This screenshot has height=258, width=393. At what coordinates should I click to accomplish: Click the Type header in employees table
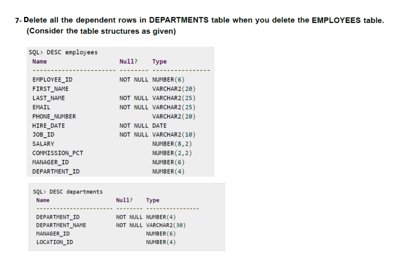pos(159,62)
